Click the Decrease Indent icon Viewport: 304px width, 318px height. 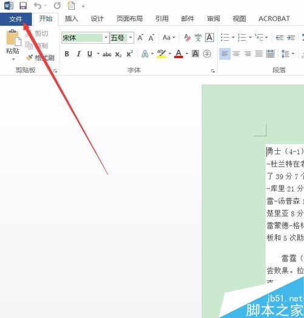[280, 38]
